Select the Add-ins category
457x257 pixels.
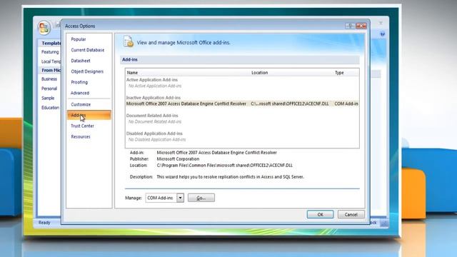click(x=89, y=115)
